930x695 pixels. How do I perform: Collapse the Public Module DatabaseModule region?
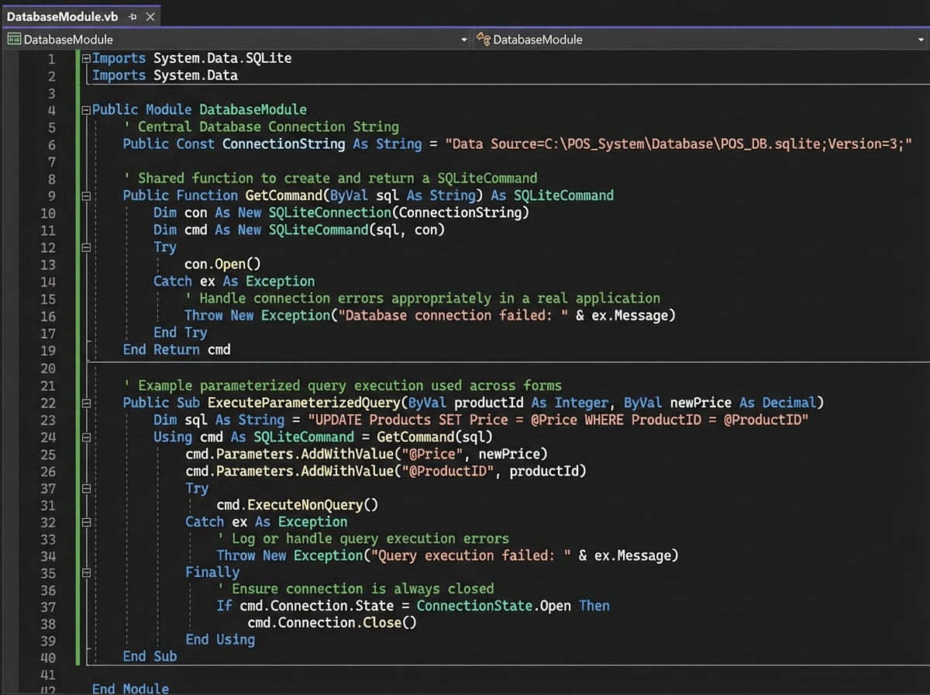point(85,109)
